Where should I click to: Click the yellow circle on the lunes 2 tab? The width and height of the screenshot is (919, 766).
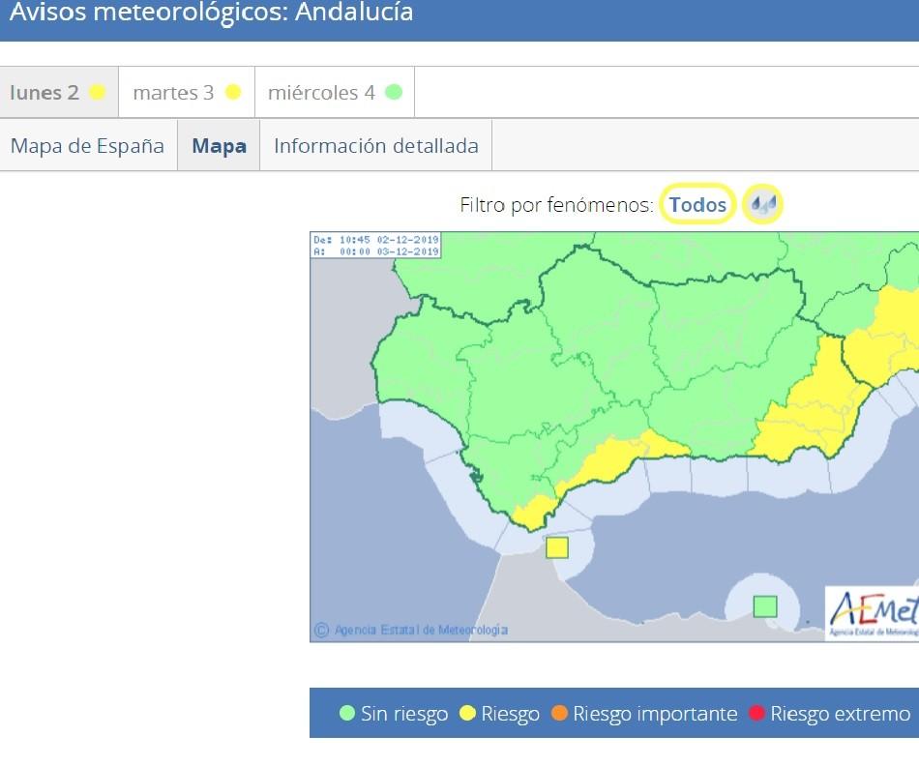tap(96, 91)
